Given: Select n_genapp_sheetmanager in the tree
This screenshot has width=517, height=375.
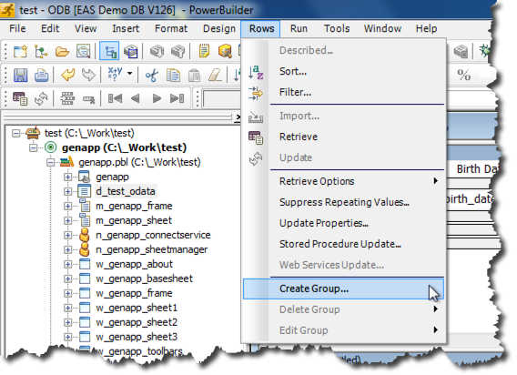Looking at the screenshot, I should [x=151, y=249].
